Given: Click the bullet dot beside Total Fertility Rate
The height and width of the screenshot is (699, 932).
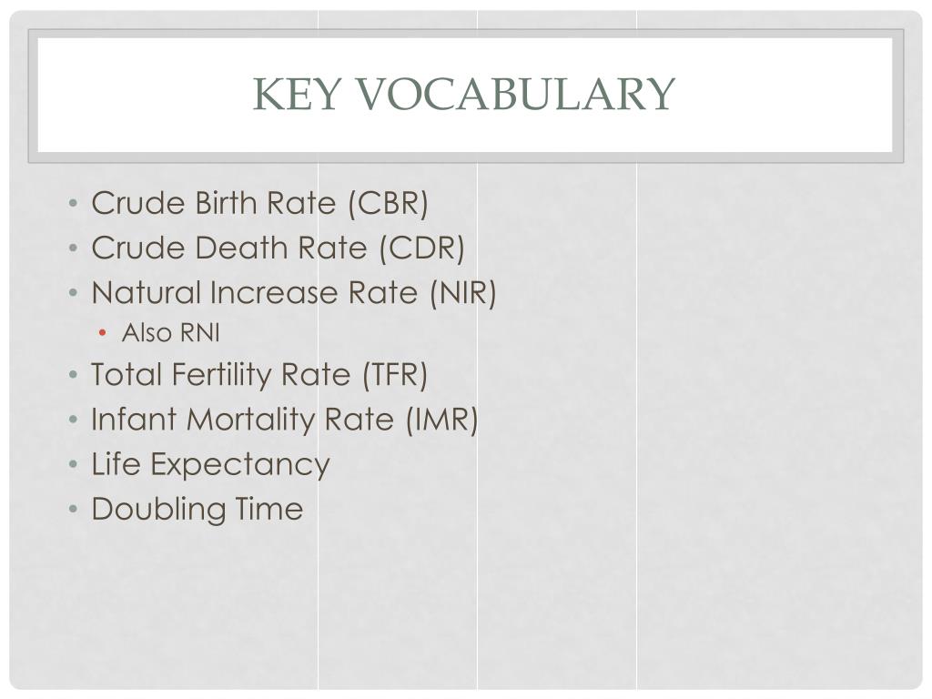Looking at the screenshot, I should 73,375.
